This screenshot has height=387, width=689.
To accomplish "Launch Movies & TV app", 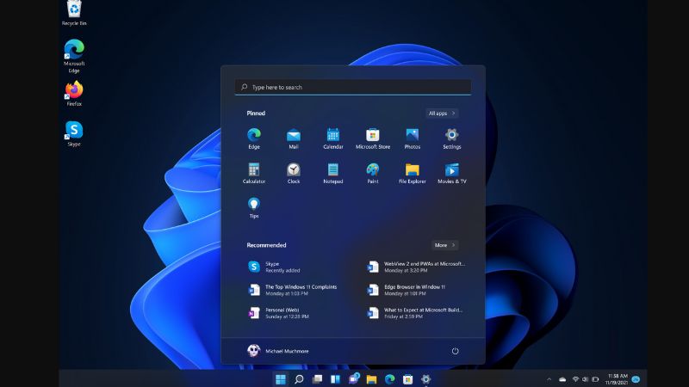I will [451, 174].
